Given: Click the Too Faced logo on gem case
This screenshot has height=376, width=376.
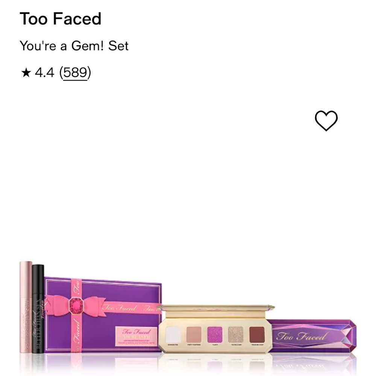Looking at the screenshot, I should [301, 336].
